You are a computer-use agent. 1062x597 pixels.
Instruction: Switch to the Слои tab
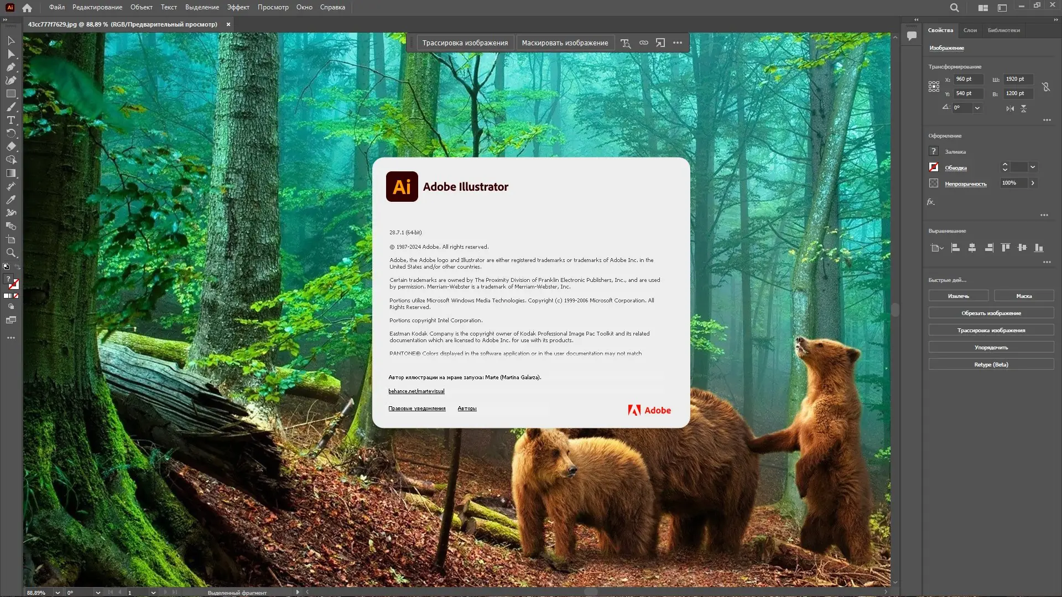(x=970, y=30)
